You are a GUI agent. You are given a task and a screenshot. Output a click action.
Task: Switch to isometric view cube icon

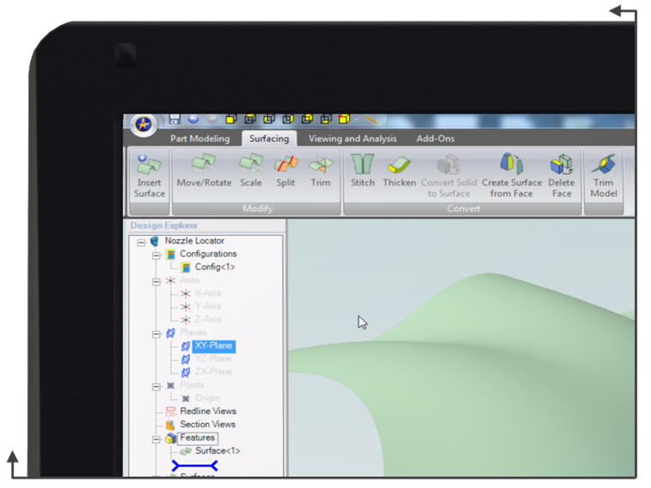pos(344,120)
